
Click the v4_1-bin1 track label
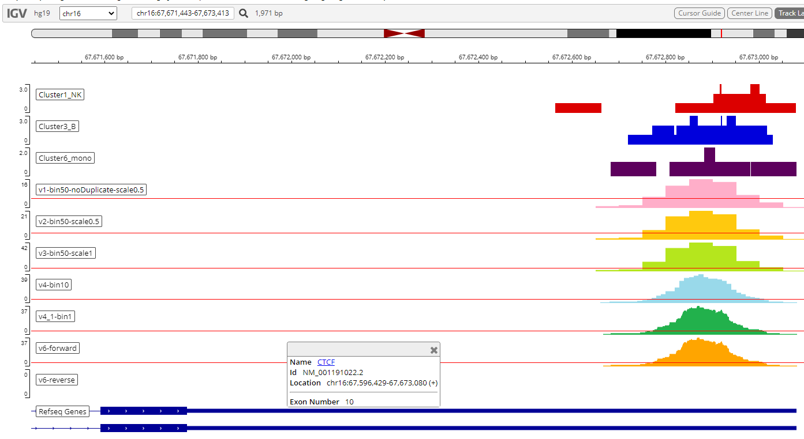pos(56,316)
